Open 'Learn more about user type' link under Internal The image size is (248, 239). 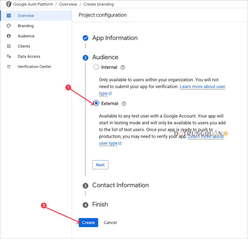click(202, 87)
